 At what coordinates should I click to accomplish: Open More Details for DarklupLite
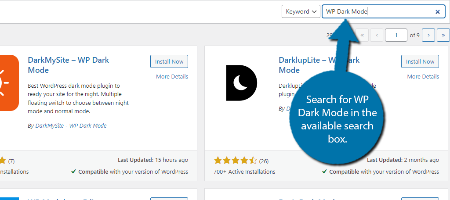click(x=423, y=76)
